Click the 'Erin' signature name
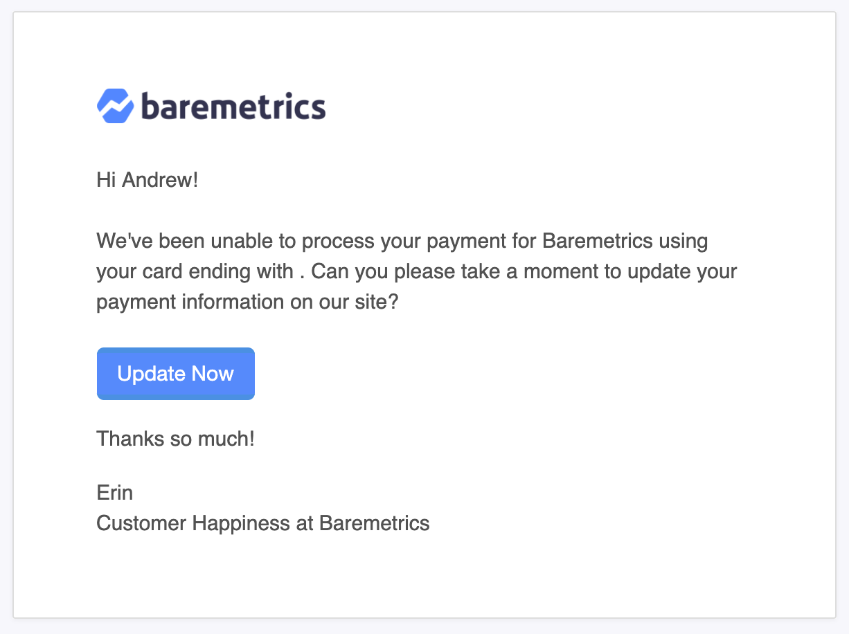 115,492
